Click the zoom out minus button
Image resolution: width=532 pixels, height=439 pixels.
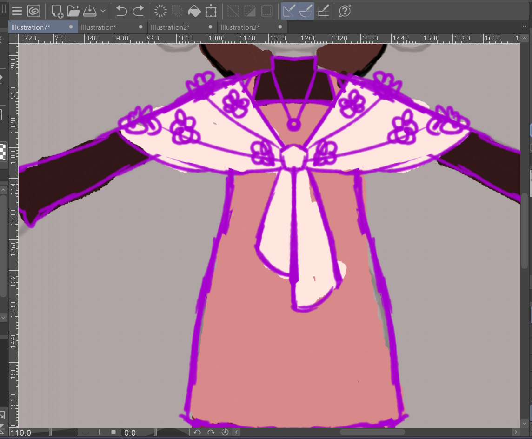coord(86,432)
